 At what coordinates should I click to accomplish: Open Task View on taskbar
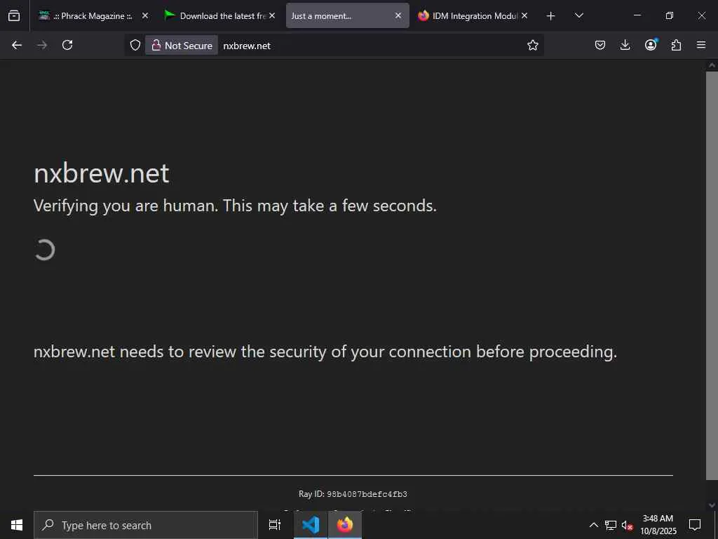[x=275, y=525]
